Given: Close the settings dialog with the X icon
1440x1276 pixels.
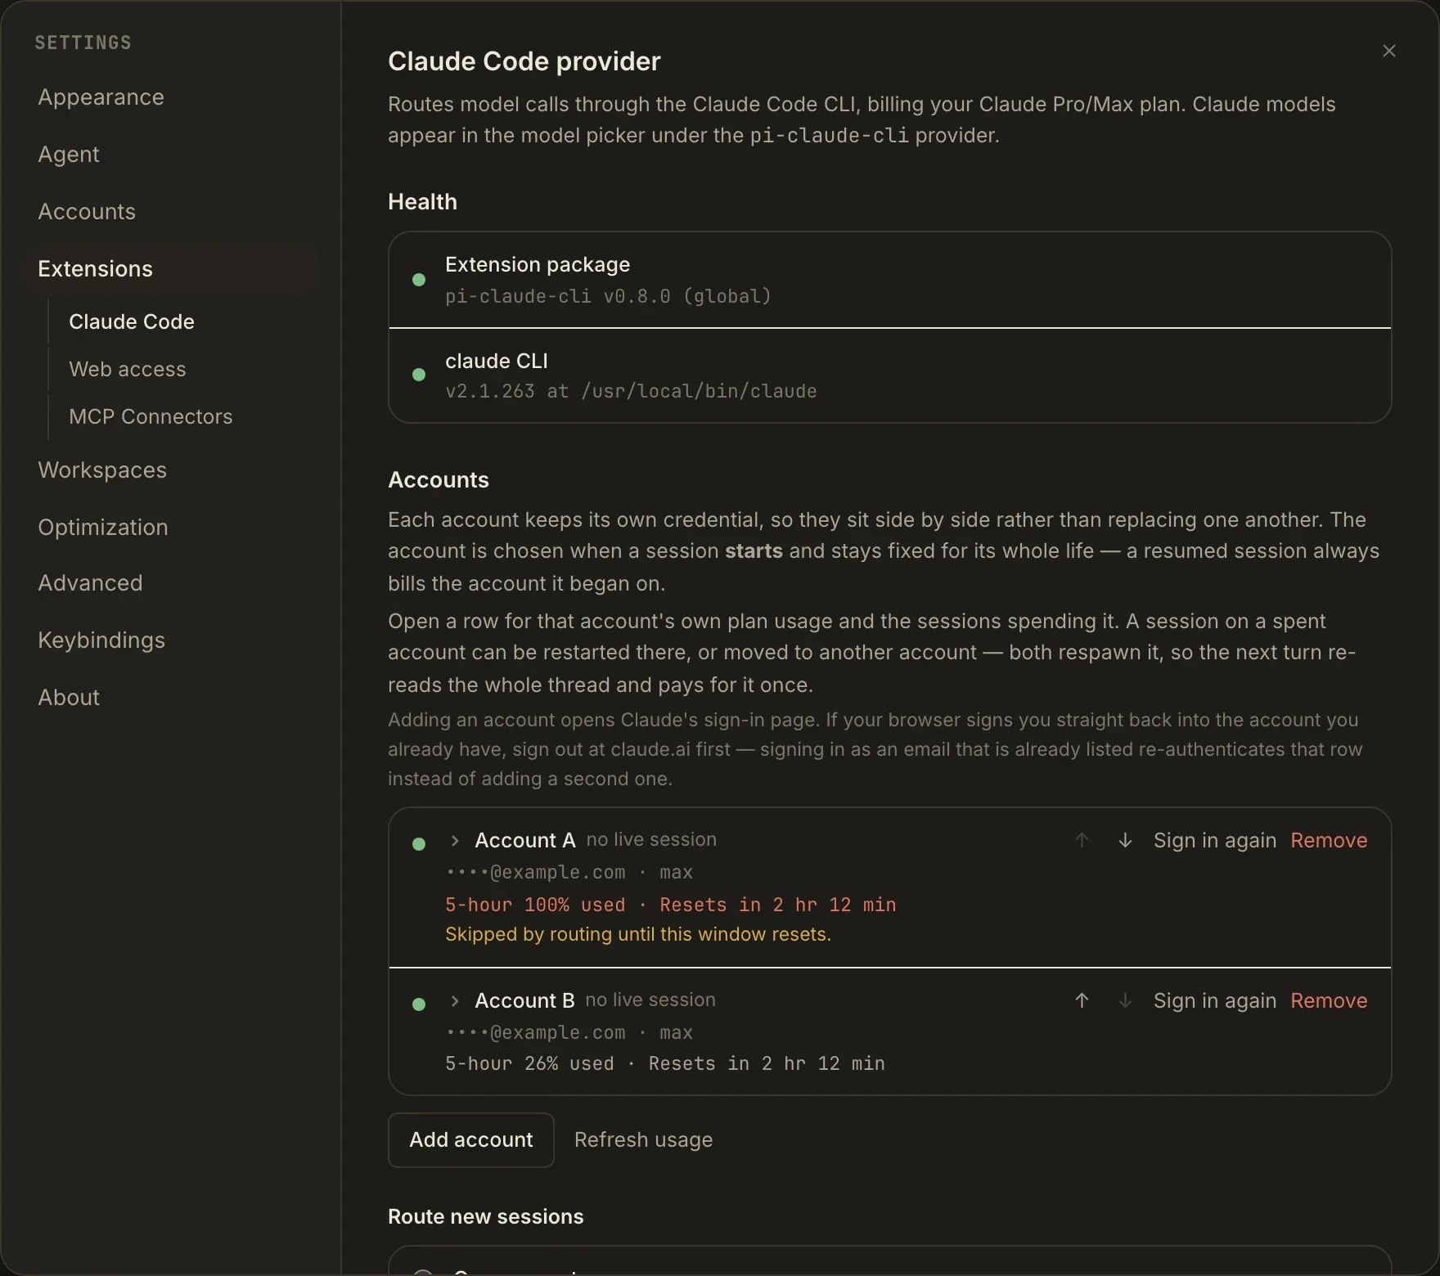Looking at the screenshot, I should point(1388,51).
